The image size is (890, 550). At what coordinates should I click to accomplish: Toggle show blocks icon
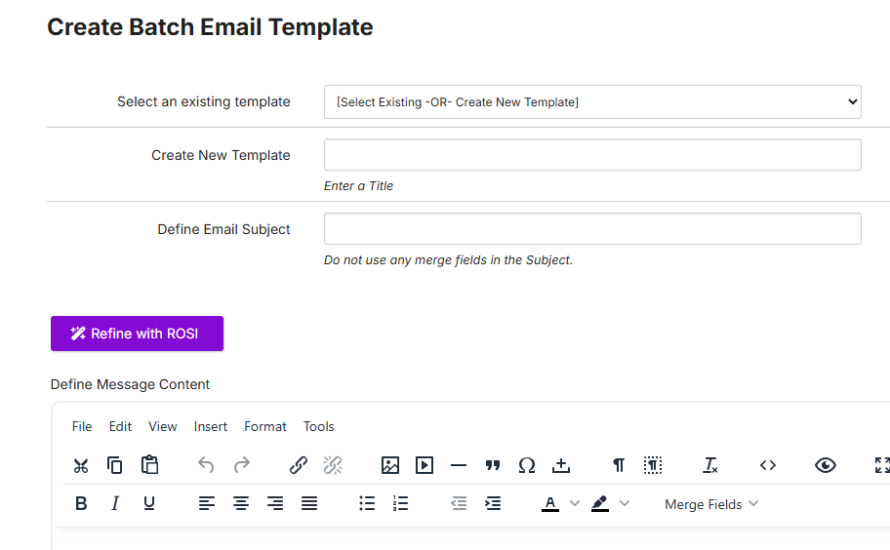653,465
